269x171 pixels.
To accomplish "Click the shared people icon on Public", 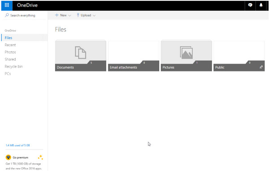I will tap(261, 67).
